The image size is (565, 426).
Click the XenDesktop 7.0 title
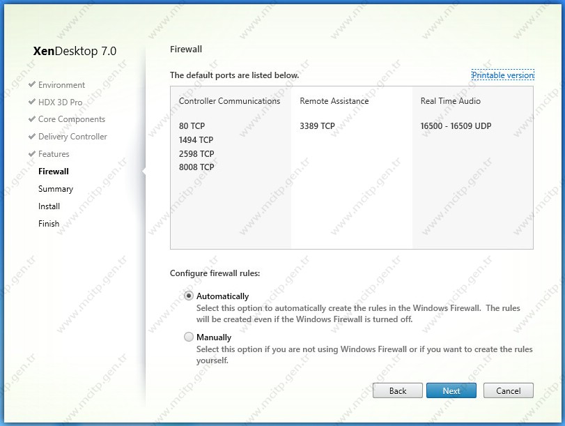(x=75, y=51)
